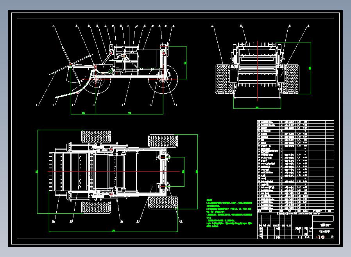
Task: Select the projection symbol in the title block
Action: tap(321, 237)
